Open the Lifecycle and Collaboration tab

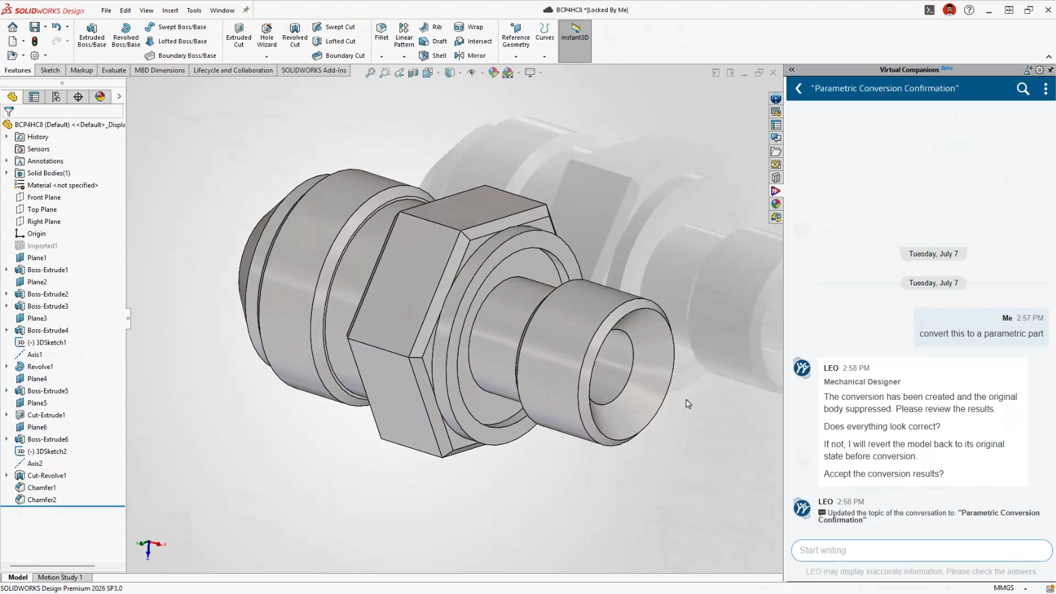[233, 70]
